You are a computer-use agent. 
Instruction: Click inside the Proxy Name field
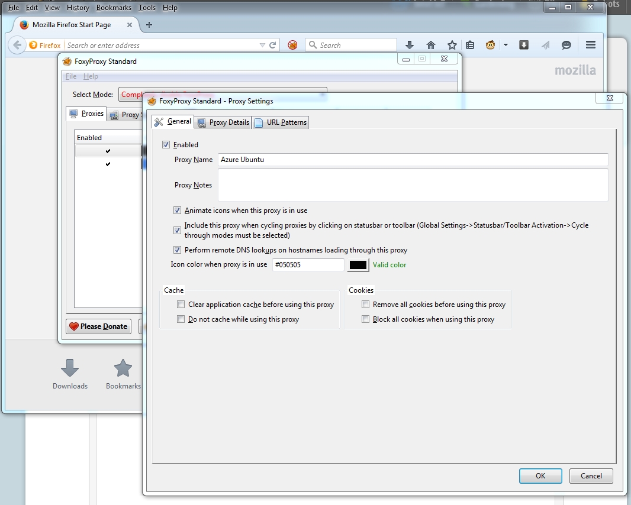pyautogui.click(x=413, y=160)
